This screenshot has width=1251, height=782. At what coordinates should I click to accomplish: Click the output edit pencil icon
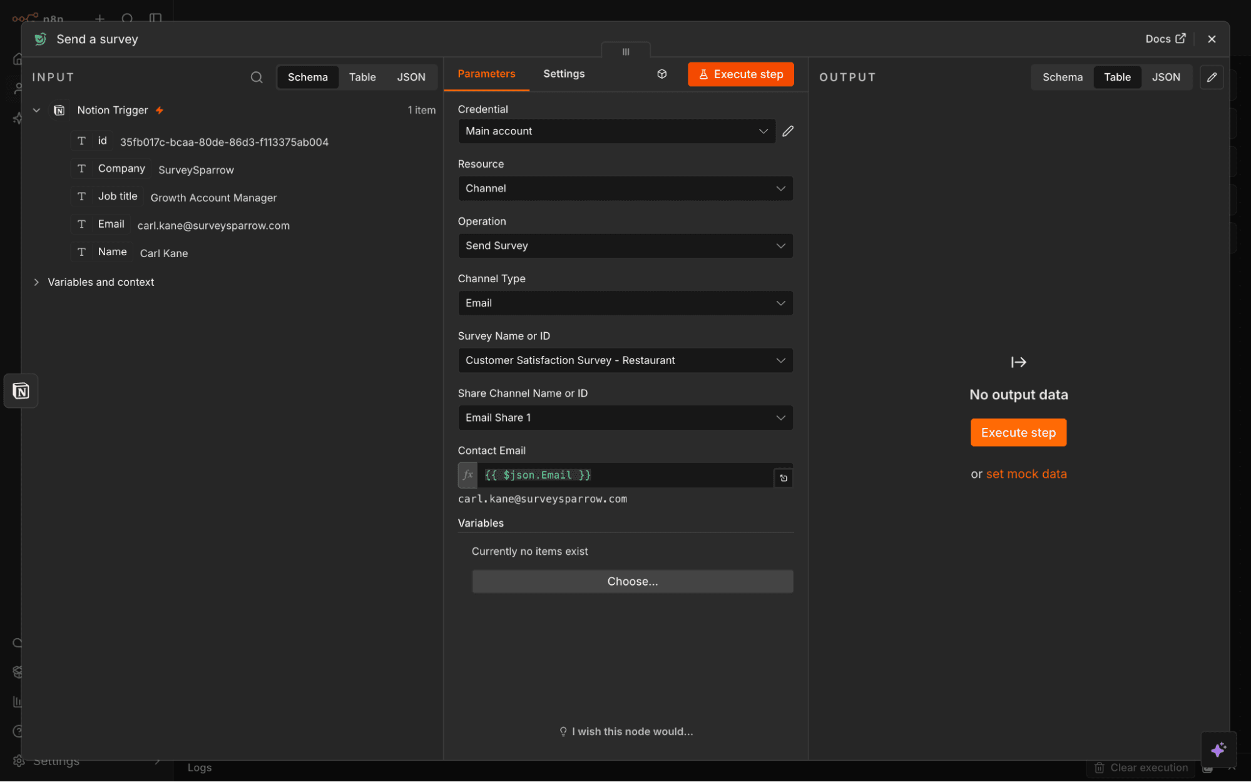click(1212, 77)
